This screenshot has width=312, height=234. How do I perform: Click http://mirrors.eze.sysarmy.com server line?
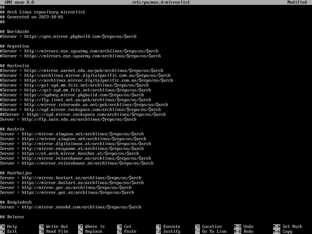coord(79,51)
